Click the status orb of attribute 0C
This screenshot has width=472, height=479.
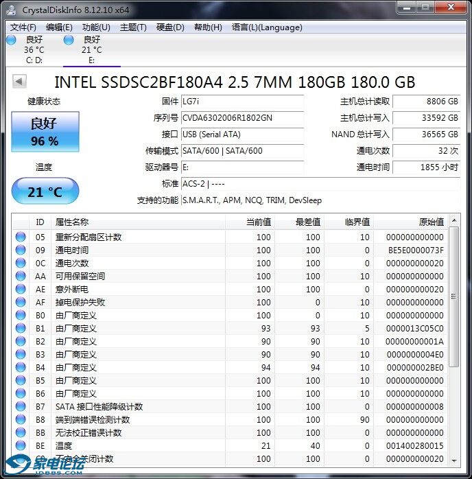pyautogui.click(x=21, y=263)
